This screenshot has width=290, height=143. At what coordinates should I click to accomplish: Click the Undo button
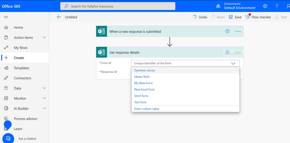(x=200, y=17)
